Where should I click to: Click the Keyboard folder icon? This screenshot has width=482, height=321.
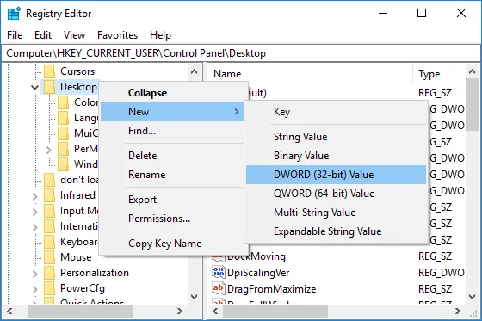[50, 242]
